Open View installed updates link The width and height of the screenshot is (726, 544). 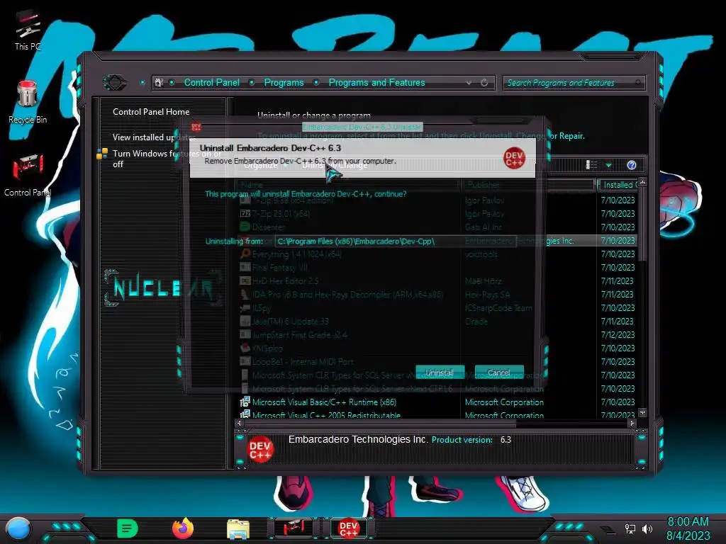[x=154, y=137]
